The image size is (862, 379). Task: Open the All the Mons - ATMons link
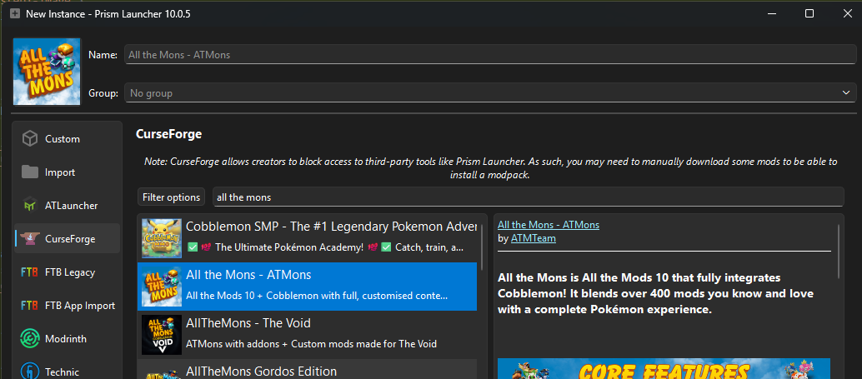click(x=548, y=225)
